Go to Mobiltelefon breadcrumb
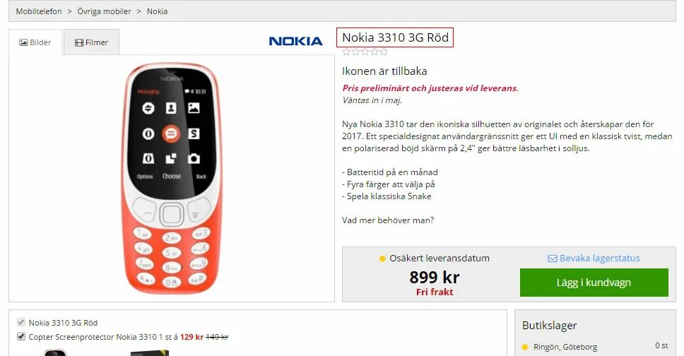This screenshot has height=356, width=684. pyautogui.click(x=39, y=11)
